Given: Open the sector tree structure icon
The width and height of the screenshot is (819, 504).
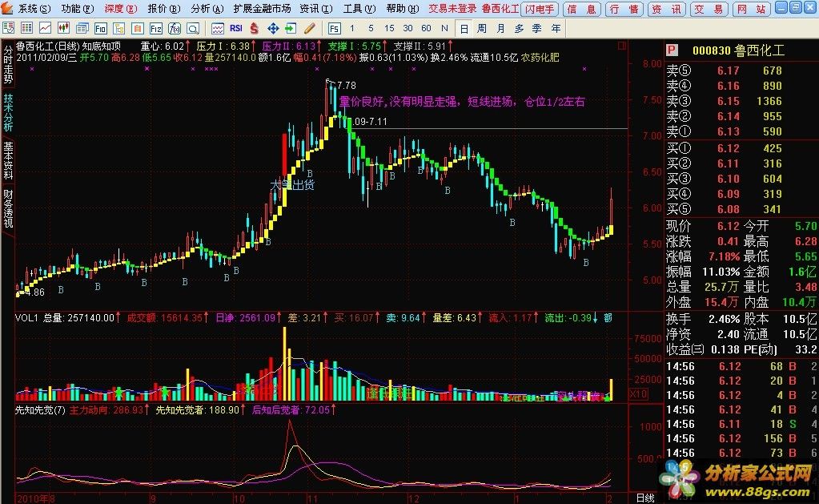Looking at the screenshot, I should (x=119, y=28).
